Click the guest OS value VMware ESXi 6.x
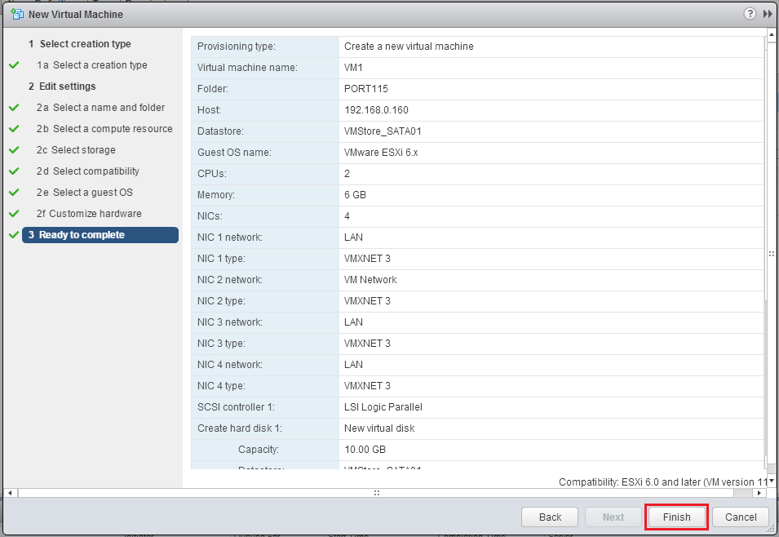The width and height of the screenshot is (779, 537). (x=381, y=153)
